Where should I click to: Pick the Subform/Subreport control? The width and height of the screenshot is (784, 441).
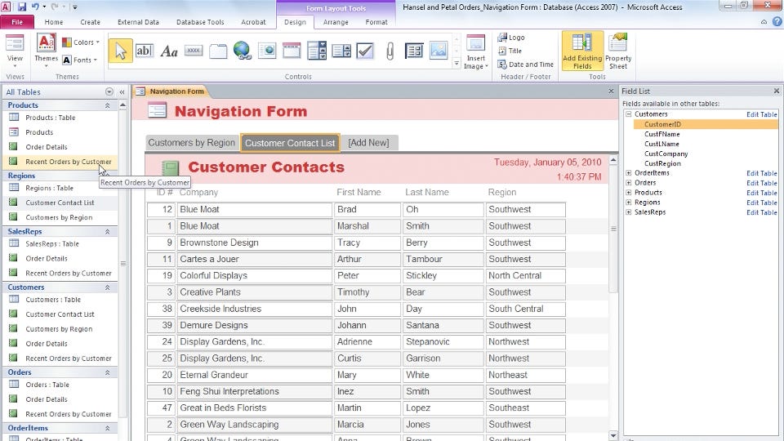[x=414, y=51]
